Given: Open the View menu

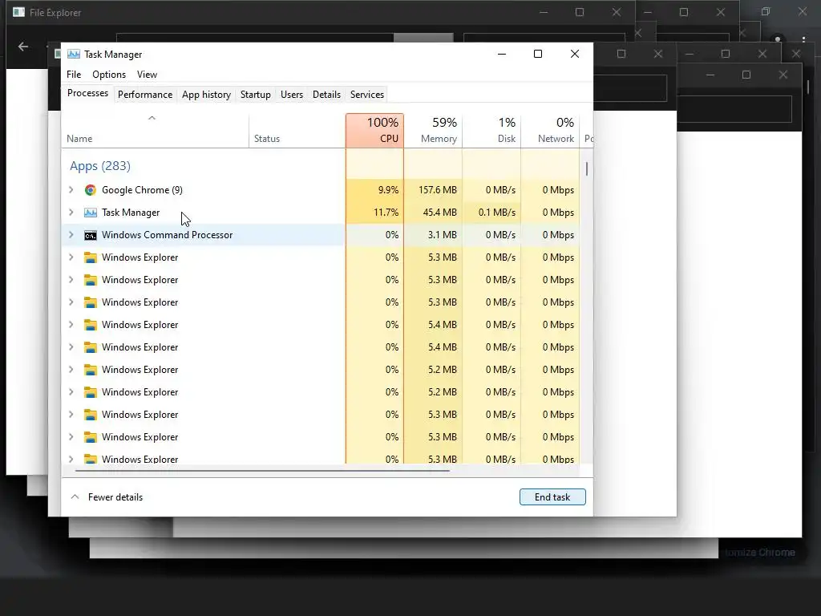Looking at the screenshot, I should (x=148, y=75).
